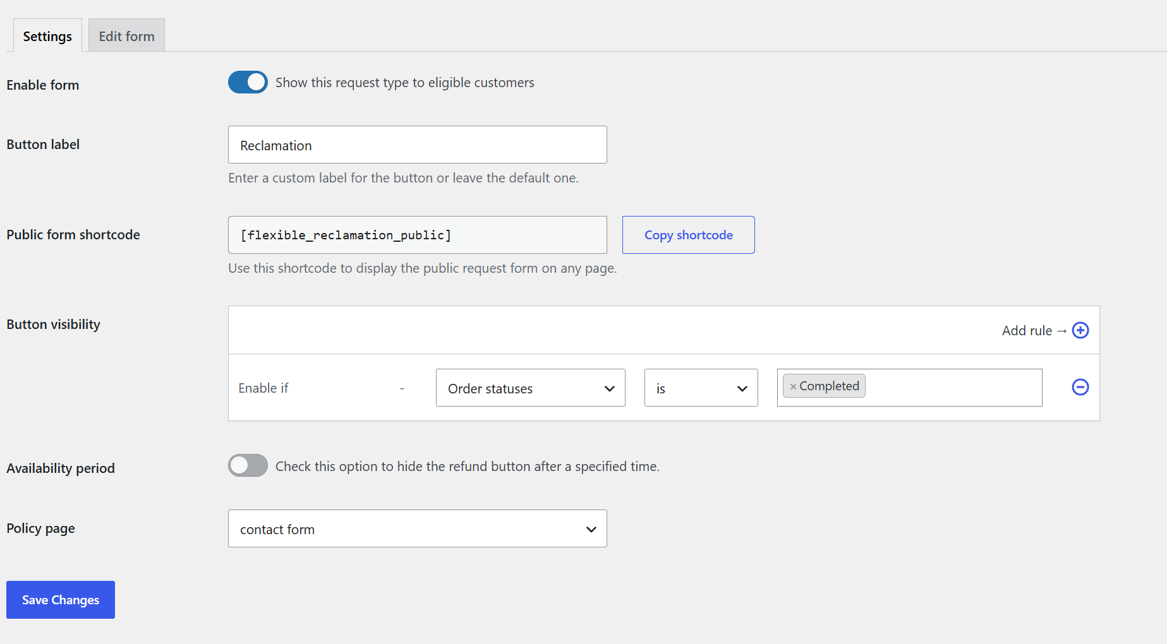Click the hide refund button description text
Viewport: 1167px width, 644px height.
468,466
